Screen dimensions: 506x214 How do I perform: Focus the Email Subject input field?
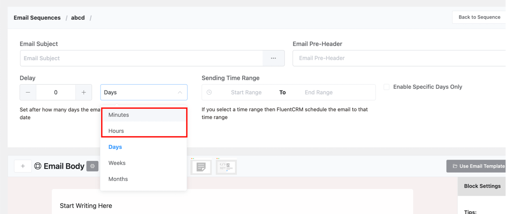click(x=141, y=58)
